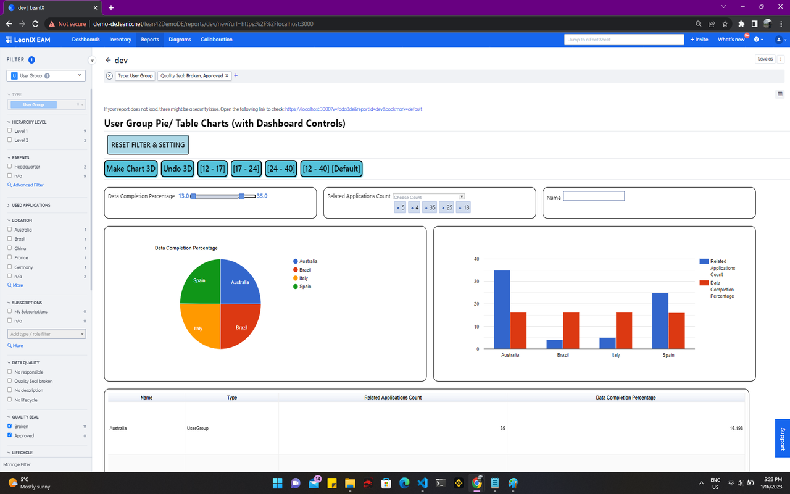Viewport: 790px width, 494px height.
Task: Click the Jump to a Fact Sheet search box
Action: (624, 40)
